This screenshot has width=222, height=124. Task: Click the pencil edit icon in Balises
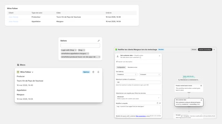[x=99, y=41]
